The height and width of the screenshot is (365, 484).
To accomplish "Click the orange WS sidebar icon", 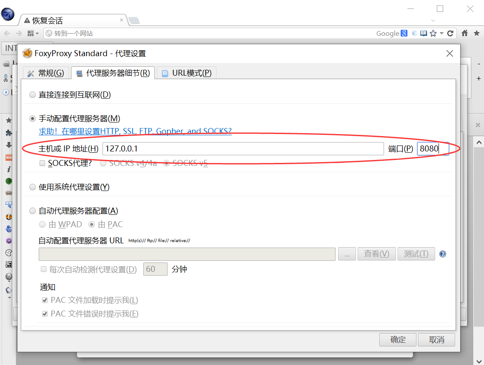I will tap(9, 157).
